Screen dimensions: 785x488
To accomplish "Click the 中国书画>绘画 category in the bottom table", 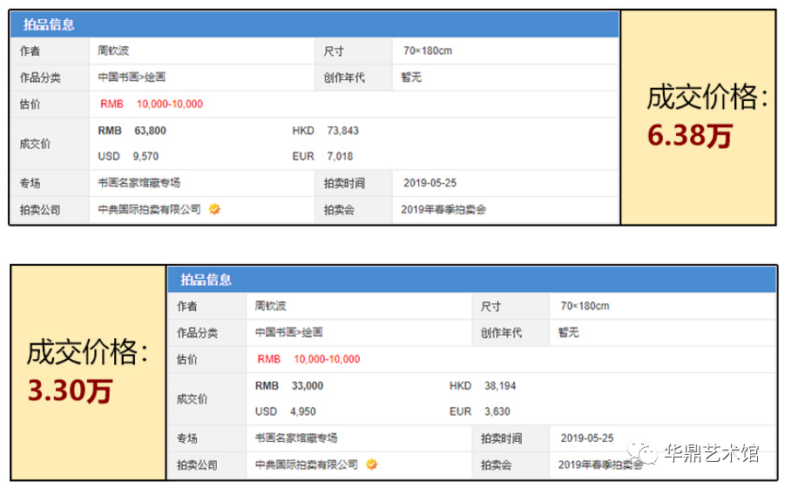I will click(288, 333).
